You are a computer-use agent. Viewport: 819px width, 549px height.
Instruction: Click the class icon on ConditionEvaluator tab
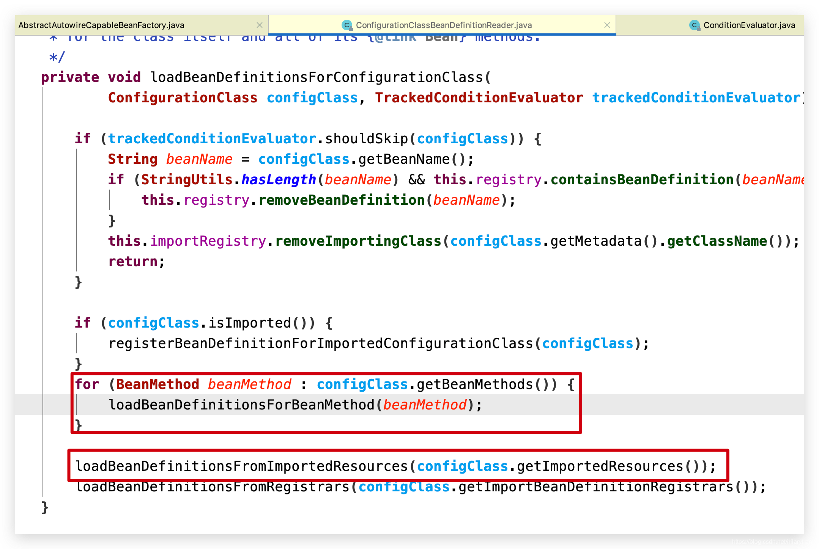[694, 25]
